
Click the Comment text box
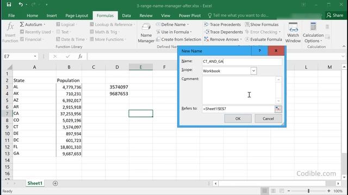point(239,90)
